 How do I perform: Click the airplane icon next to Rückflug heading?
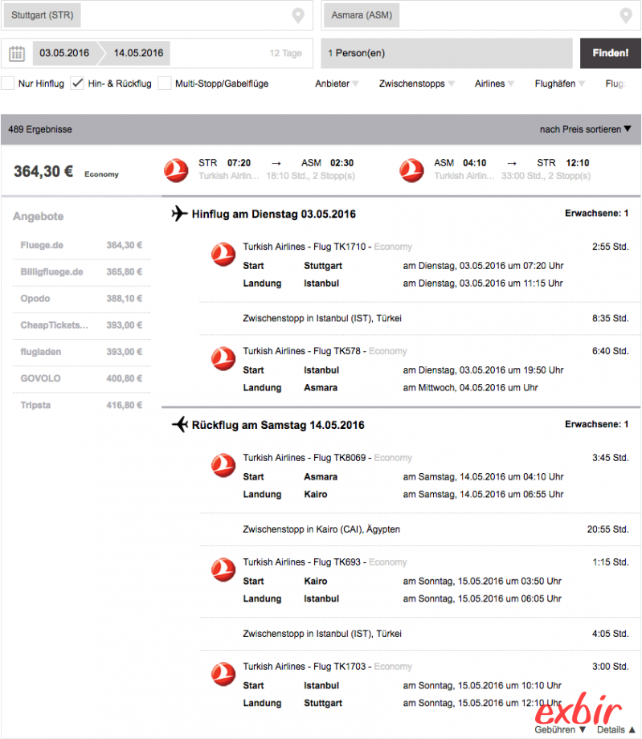click(x=180, y=424)
